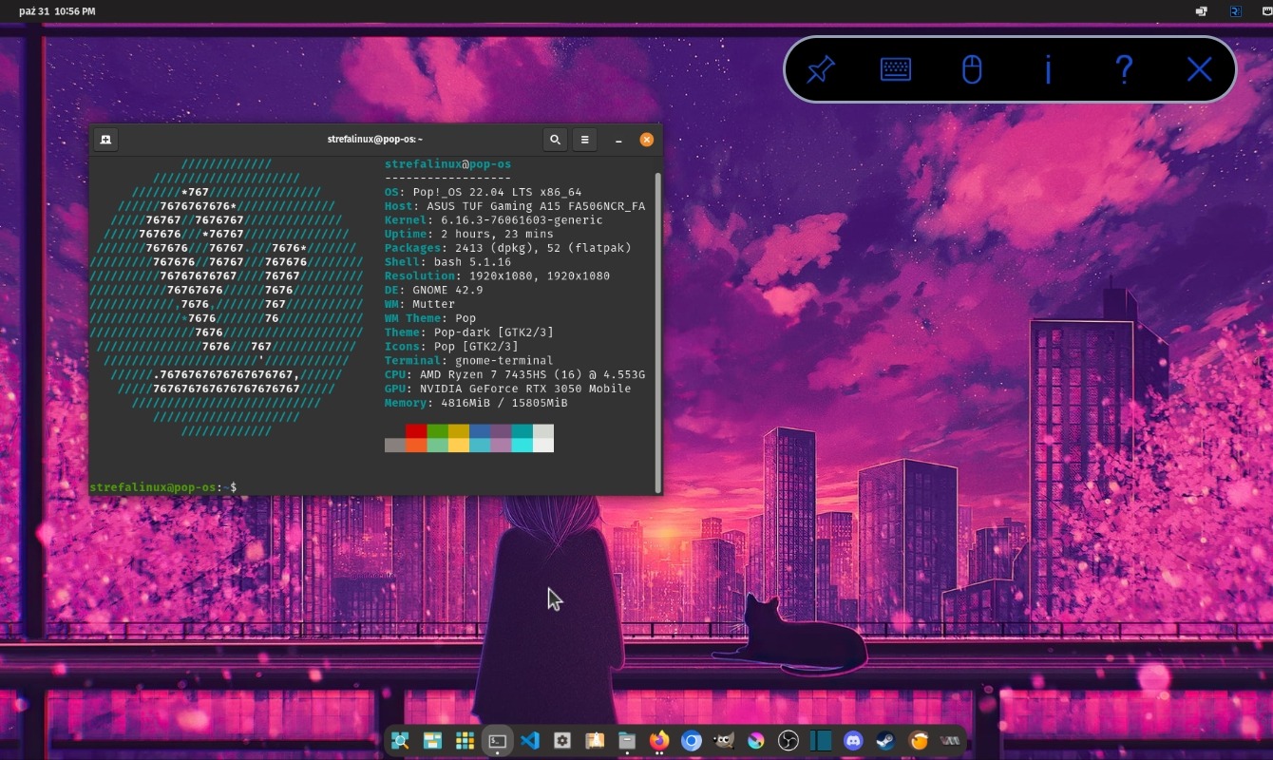
Task: Open OBS Studio from the dock
Action: pos(788,741)
